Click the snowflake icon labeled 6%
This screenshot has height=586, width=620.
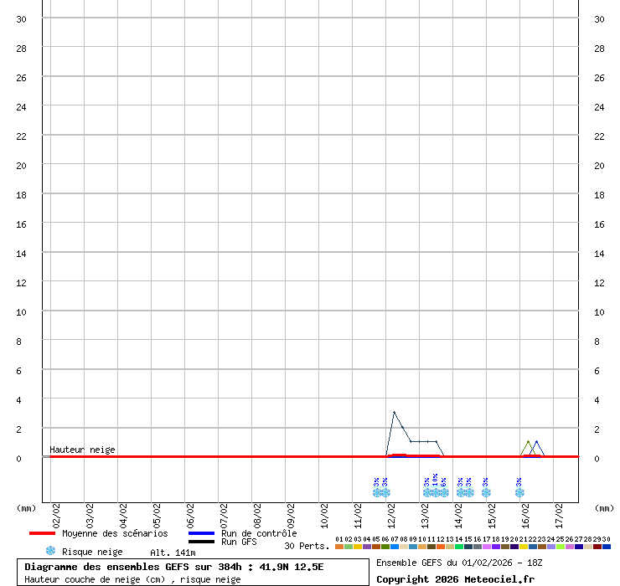pos(443,492)
